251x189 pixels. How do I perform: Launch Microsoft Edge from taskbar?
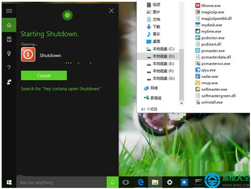coord(140,182)
